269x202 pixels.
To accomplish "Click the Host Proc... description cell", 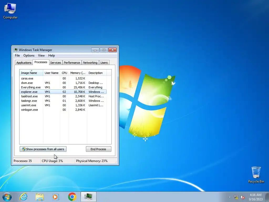I will coord(96,96).
